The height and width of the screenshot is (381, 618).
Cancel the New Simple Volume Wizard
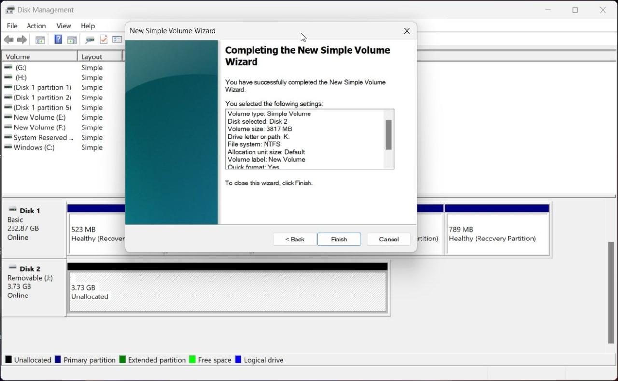(x=389, y=239)
